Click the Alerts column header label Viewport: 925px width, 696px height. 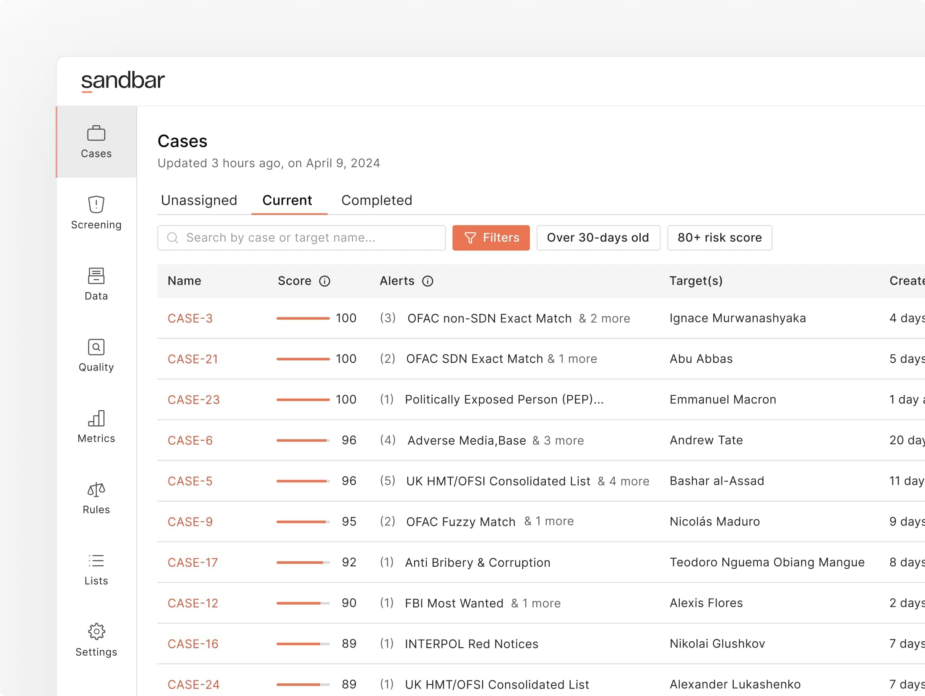[x=397, y=281]
